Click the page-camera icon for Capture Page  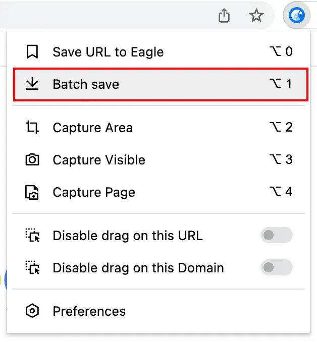[x=32, y=192]
